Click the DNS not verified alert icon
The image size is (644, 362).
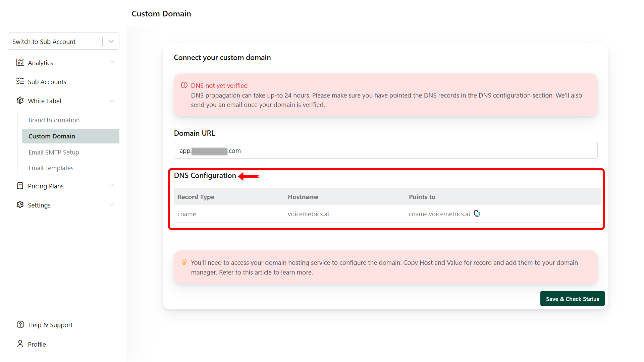click(184, 85)
